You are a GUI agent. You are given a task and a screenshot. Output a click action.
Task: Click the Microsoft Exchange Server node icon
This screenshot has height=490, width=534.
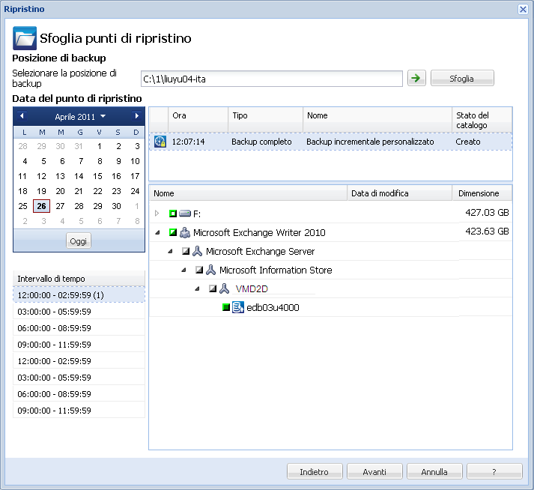coord(198,252)
